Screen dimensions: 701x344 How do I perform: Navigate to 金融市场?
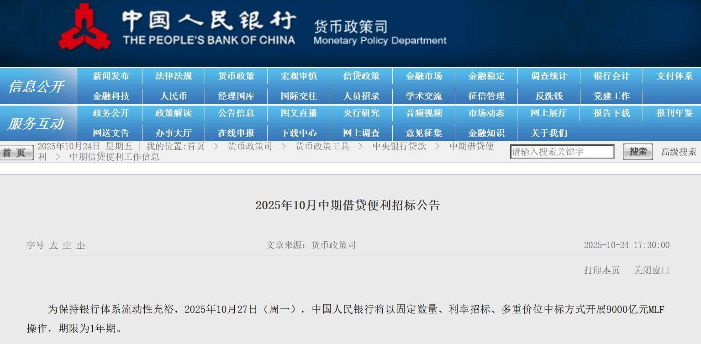tap(424, 76)
